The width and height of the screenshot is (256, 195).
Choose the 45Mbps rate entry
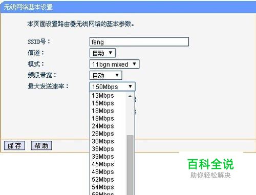point(108,164)
